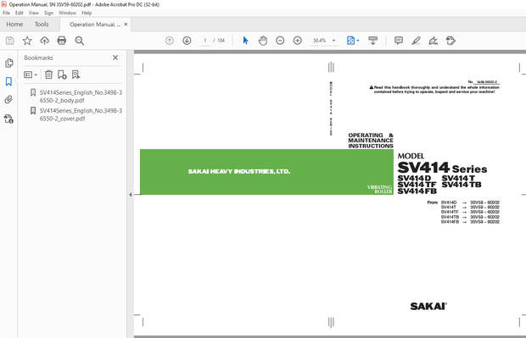Toggle the Bookmarks panel icon
The image size is (526, 338).
pos(8,81)
